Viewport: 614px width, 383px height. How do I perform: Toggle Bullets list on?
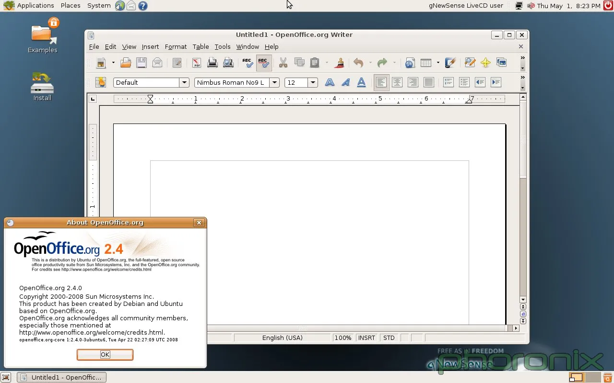[x=464, y=82]
